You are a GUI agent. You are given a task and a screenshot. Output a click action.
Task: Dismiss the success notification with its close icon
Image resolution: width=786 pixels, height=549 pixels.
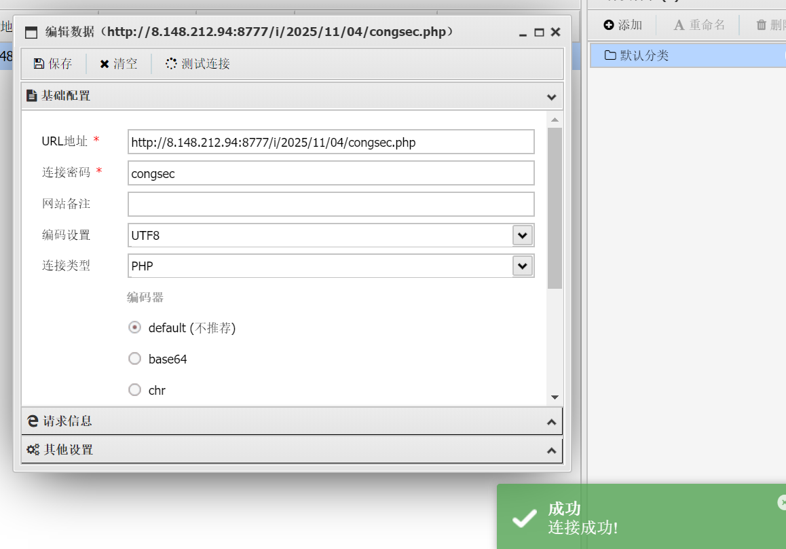point(782,502)
